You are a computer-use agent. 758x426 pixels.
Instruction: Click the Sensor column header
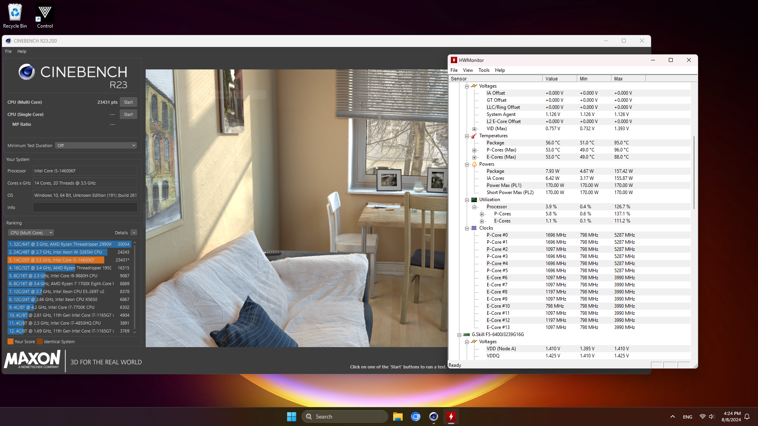[x=496, y=79]
